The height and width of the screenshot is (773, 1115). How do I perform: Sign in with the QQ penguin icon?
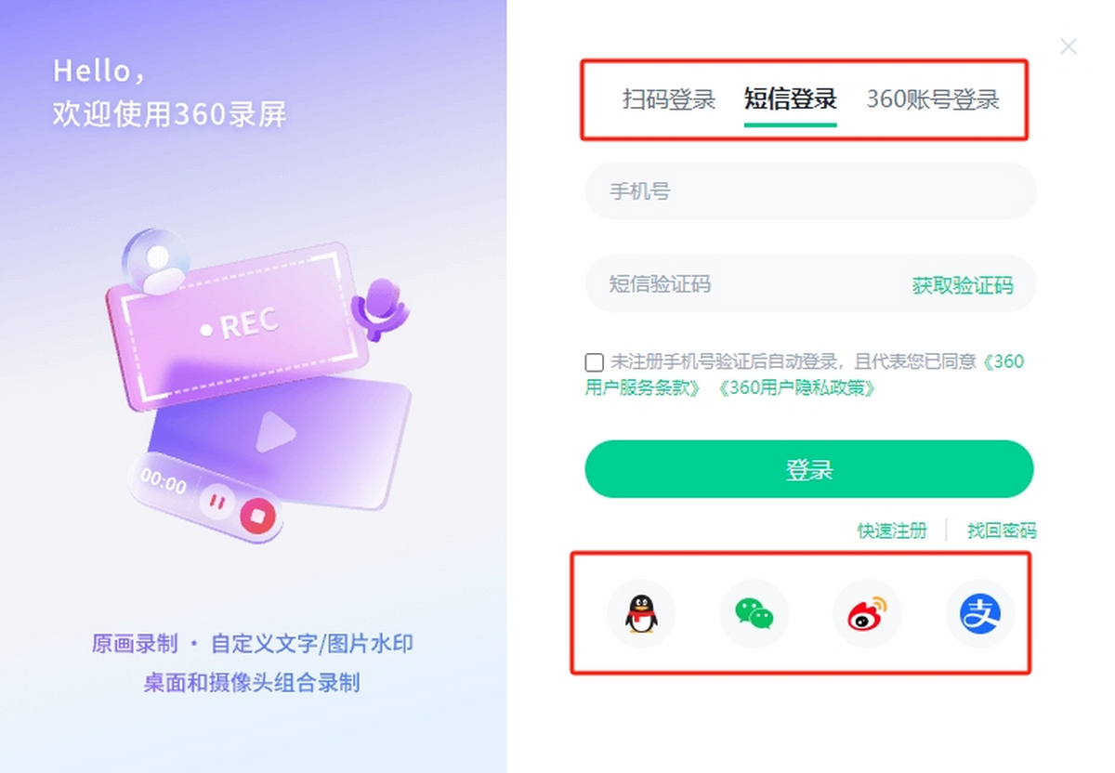coord(641,613)
